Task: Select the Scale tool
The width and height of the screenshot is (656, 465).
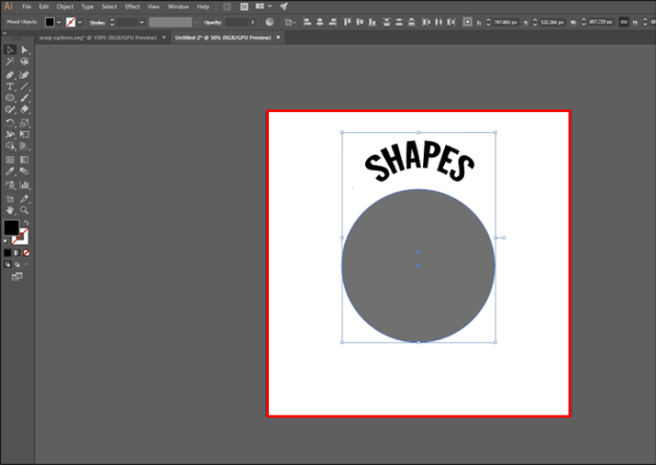Action: 25,123
